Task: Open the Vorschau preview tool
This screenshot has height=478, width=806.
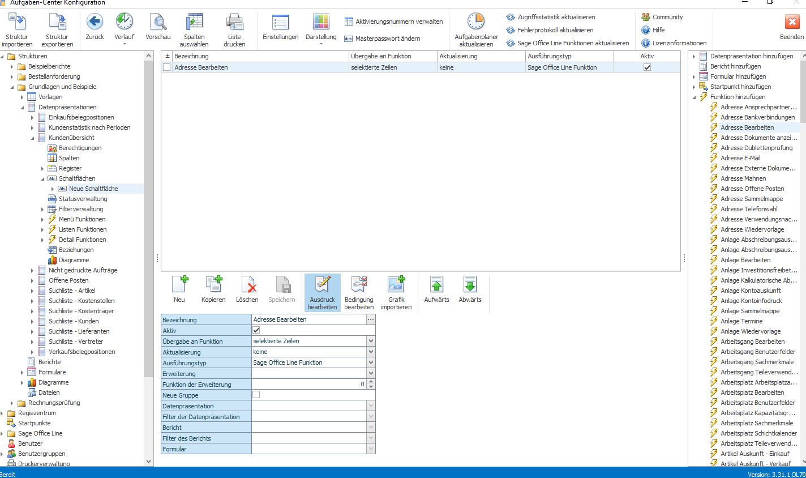Action: coord(158,22)
